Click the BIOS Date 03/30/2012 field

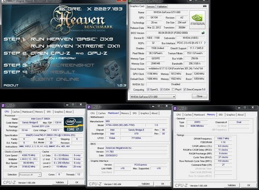click(136, 155)
